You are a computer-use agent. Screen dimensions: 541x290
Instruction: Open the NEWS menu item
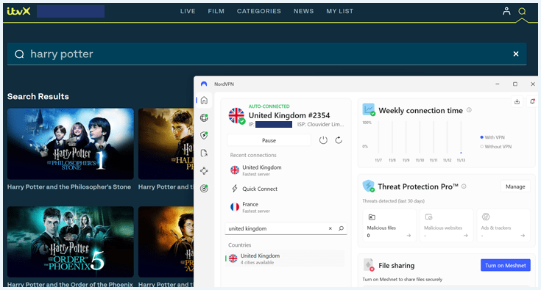pyautogui.click(x=303, y=11)
